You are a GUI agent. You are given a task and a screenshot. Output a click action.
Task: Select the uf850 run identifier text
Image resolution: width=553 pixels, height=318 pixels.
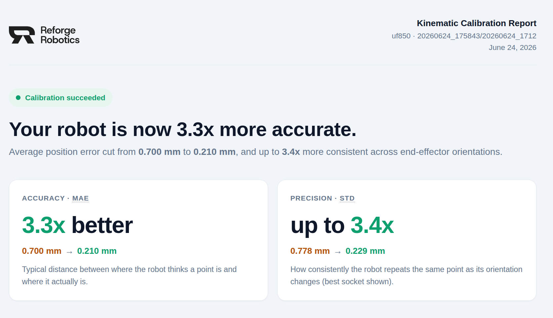[464, 36]
